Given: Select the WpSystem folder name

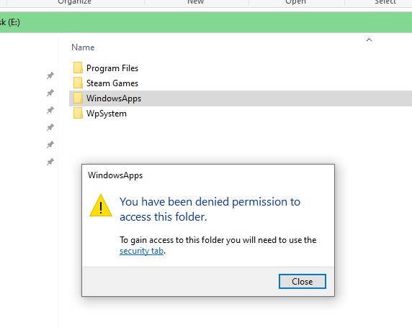Looking at the screenshot, I should (107, 114).
